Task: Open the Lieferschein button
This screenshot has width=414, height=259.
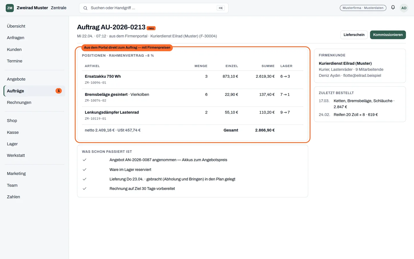Action: coord(354,35)
